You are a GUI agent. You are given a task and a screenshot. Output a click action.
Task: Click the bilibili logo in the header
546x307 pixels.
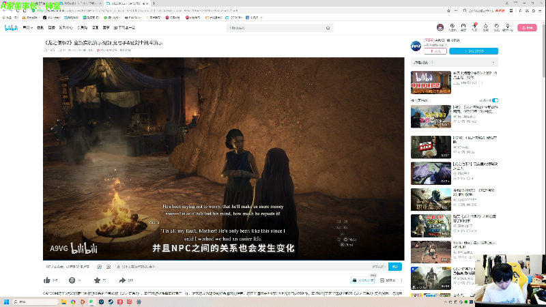pyautogui.click(x=11, y=27)
